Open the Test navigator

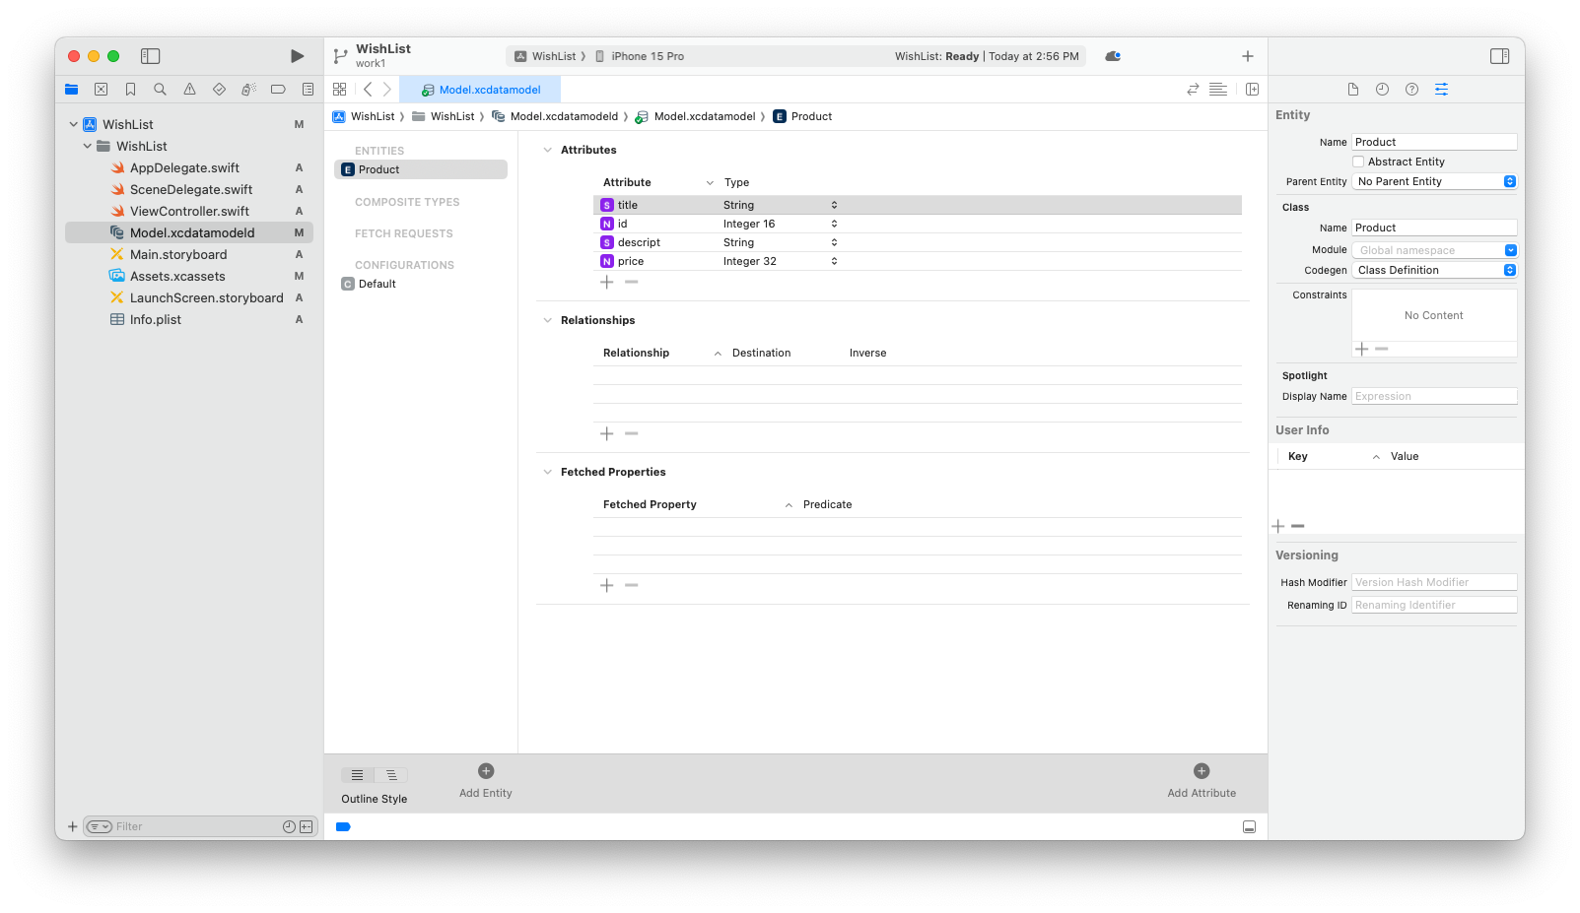[x=219, y=90]
